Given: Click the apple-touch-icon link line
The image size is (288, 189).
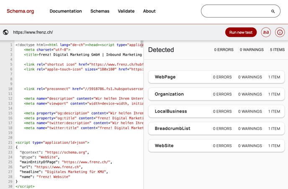Looking at the screenshot, I should (84, 69).
